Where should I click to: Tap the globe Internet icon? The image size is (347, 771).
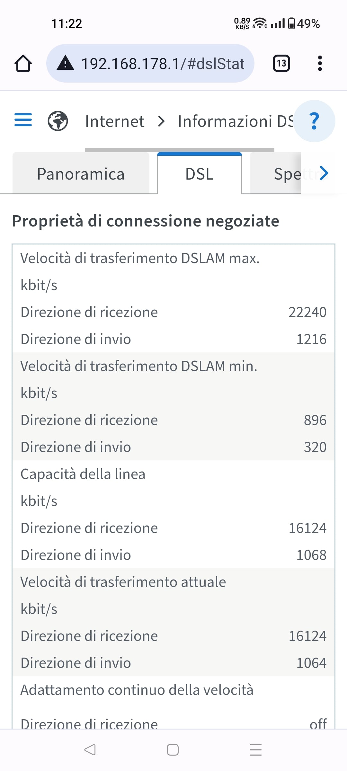[x=58, y=121]
